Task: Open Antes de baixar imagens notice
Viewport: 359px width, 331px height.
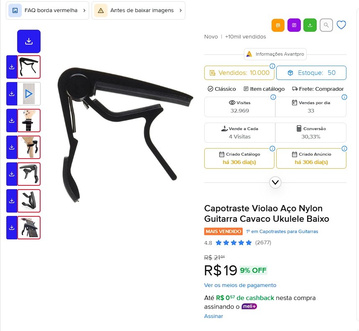Action: coord(138,10)
